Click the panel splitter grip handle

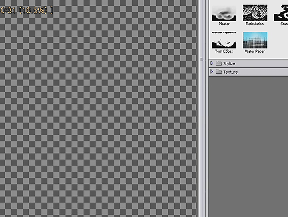[202, 59]
